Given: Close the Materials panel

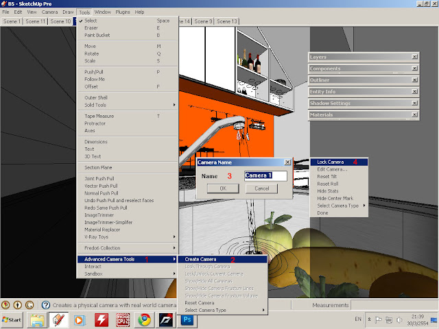Looking at the screenshot, I should [x=414, y=114].
